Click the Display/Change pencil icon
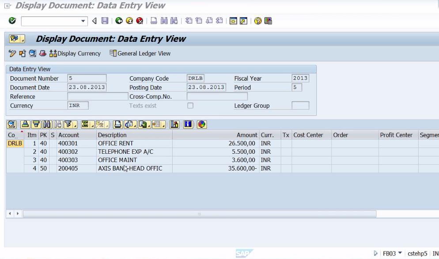The height and width of the screenshot is (259, 439). 12,53
